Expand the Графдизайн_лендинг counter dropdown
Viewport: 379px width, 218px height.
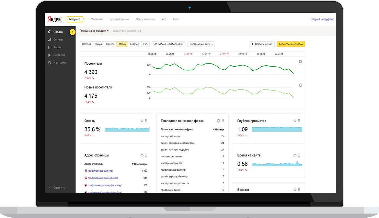pyautogui.click(x=95, y=31)
